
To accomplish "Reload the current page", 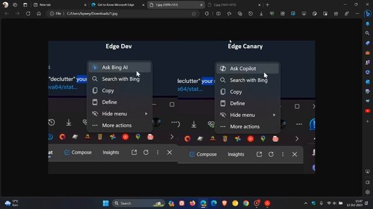I will tap(28, 13).
